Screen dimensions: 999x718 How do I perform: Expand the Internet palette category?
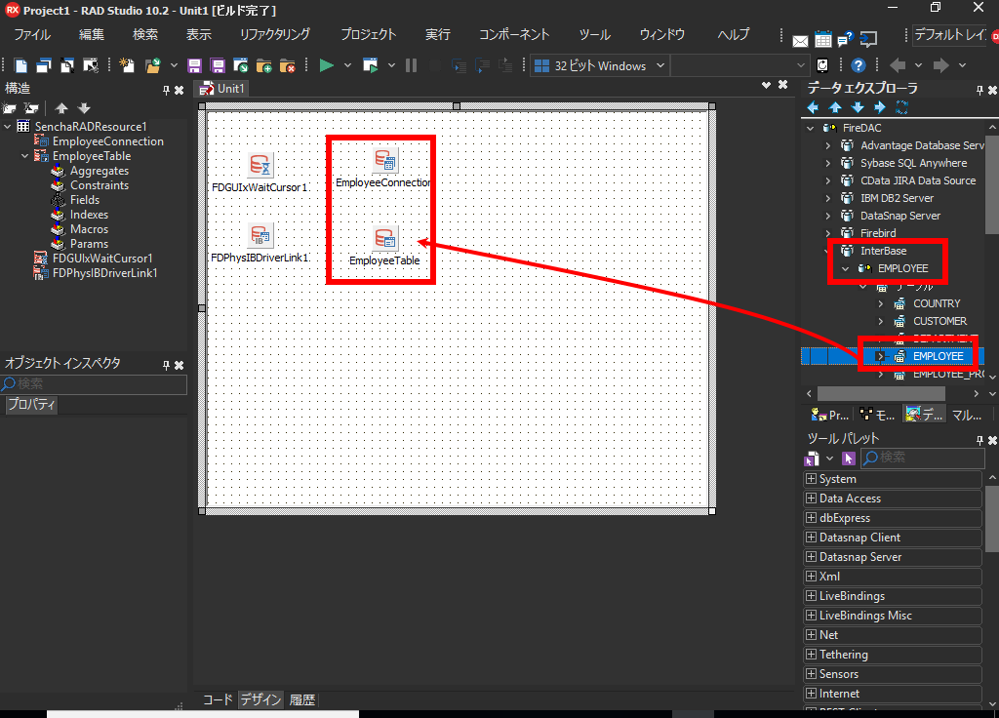pyautogui.click(x=811, y=694)
